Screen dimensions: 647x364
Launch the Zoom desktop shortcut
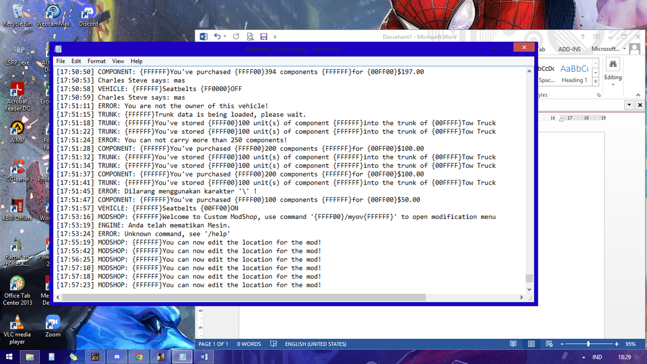click(x=53, y=326)
